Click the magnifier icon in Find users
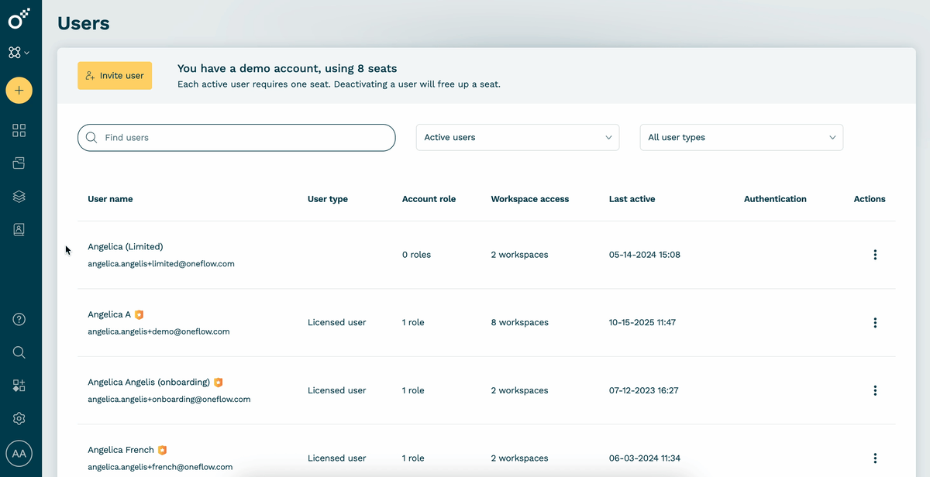Screen dimensions: 930x477 91,138
